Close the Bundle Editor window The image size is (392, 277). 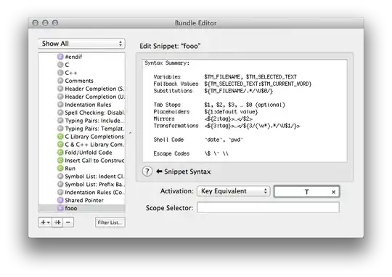pos(36,23)
